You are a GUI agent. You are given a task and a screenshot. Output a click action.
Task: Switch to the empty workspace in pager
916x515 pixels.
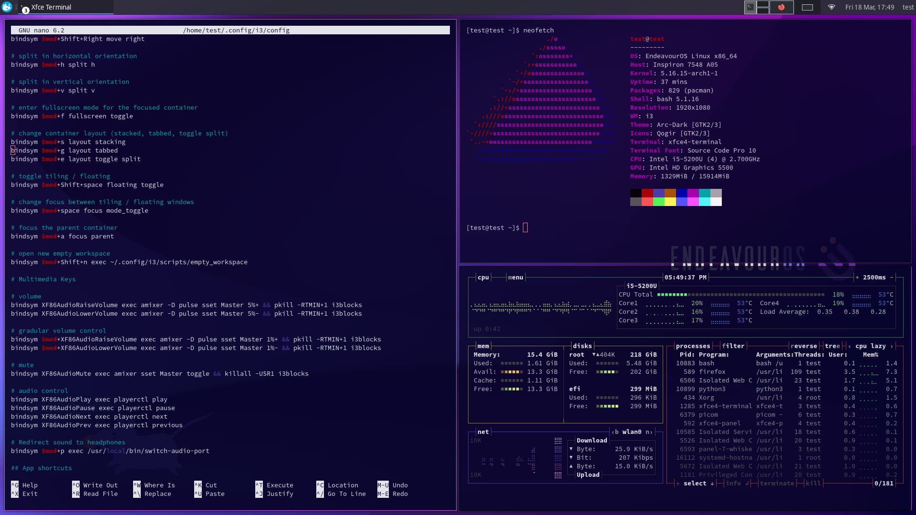tap(807, 7)
